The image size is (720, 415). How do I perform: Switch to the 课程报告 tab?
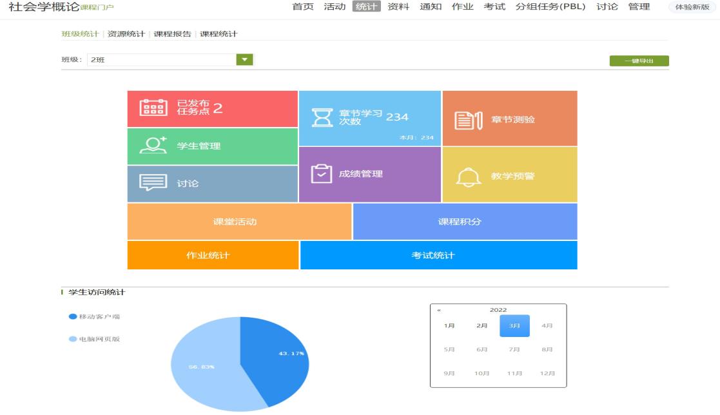point(172,34)
